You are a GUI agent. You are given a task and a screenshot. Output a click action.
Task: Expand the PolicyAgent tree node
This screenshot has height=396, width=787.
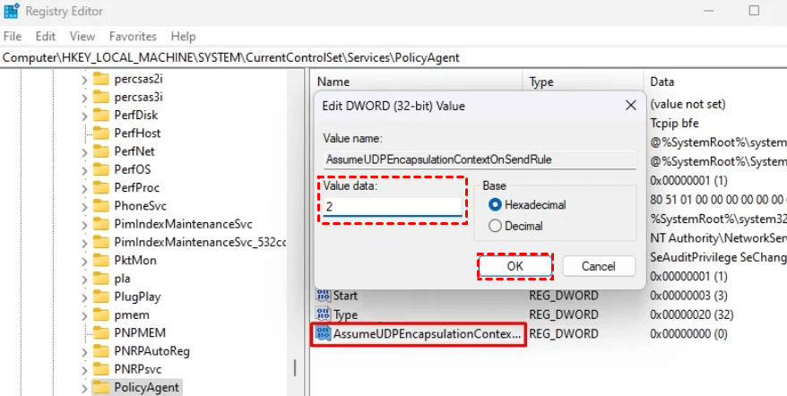pyautogui.click(x=84, y=388)
